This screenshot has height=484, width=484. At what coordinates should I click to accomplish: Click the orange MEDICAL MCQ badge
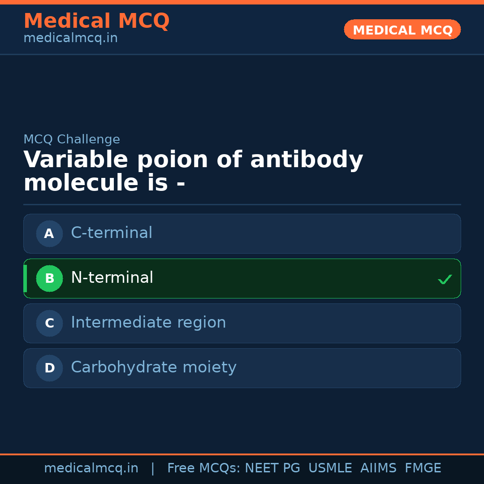point(402,30)
